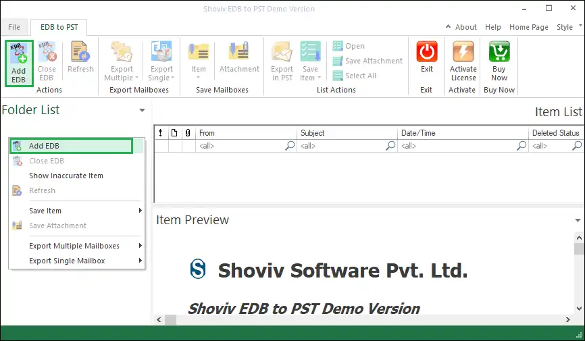The height and width of the screenshot is (341, 585).
Task: Click the preview scroll left arrow
Action: pyautogui.click(x=159, y=320)
